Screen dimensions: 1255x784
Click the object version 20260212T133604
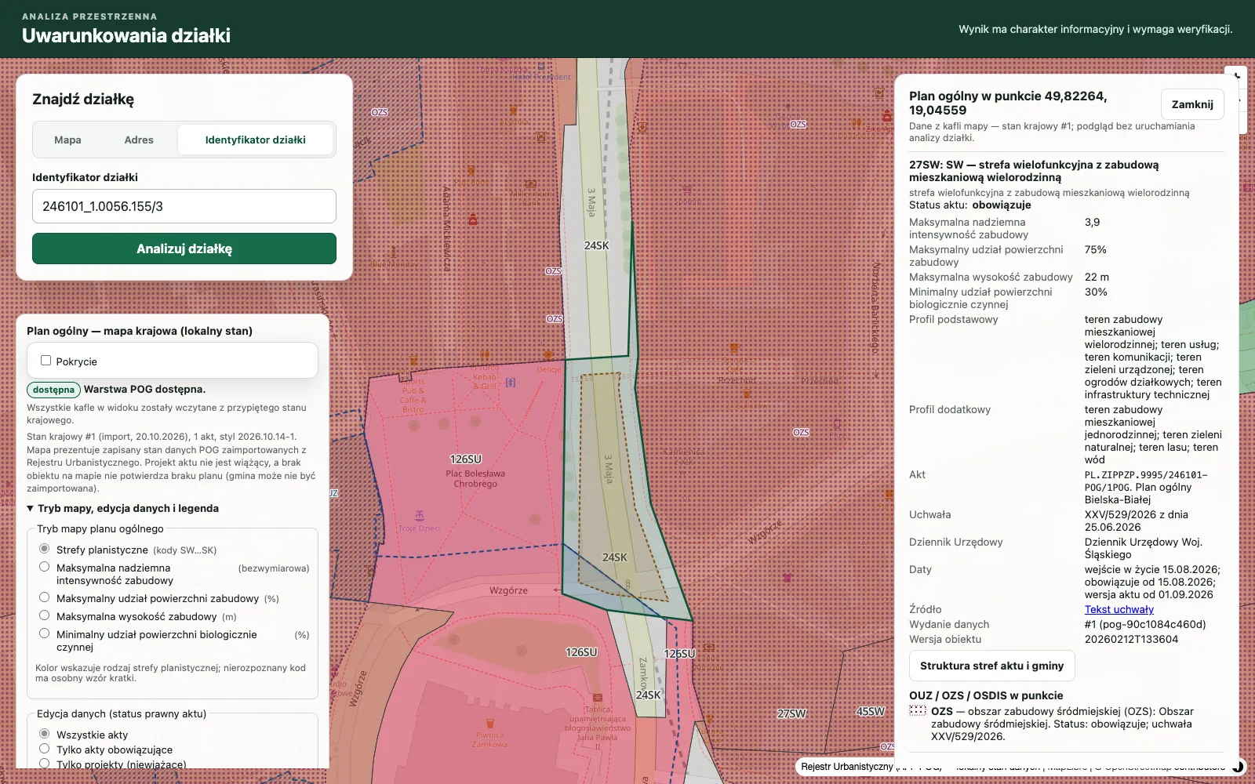[x=1131, y=639]
